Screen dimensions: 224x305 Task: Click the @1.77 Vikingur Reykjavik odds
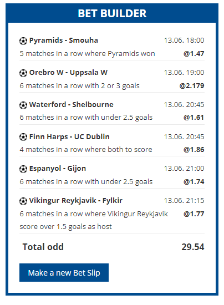click(x=194, y=213)
